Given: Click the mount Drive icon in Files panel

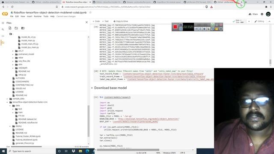Looking at the screenshot, I should 23,28.
